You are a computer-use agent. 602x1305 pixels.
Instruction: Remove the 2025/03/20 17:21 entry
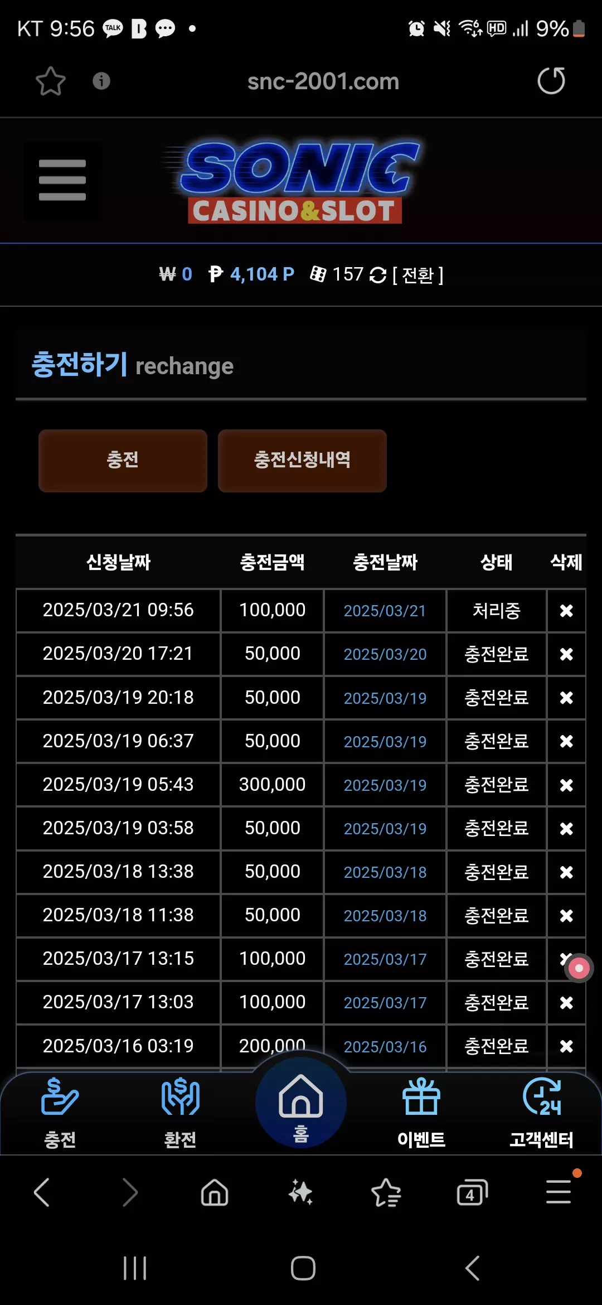tap(566, 654)
